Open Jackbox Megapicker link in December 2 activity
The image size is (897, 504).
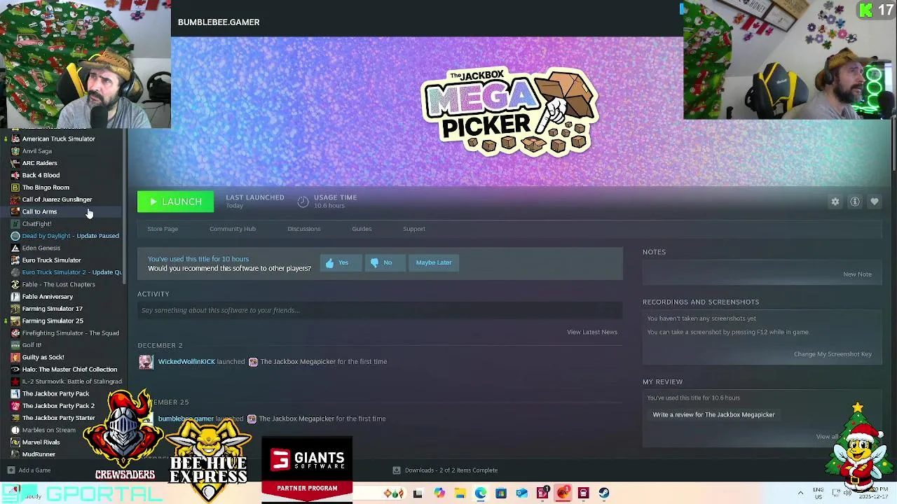pos(298,362)
